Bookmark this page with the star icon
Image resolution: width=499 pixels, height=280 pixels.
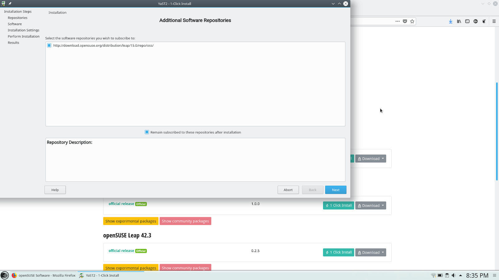click(412, 21)
